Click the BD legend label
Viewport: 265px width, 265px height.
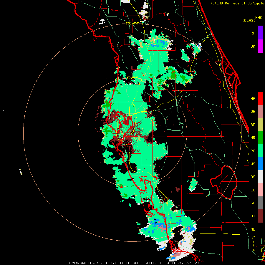pos(253,125)
